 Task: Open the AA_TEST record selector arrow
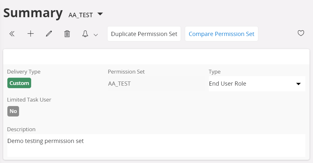click(100, 14)
